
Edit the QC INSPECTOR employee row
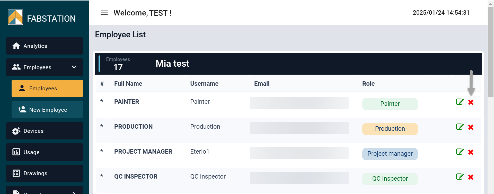pyautogui.click(x=460, y=177)
